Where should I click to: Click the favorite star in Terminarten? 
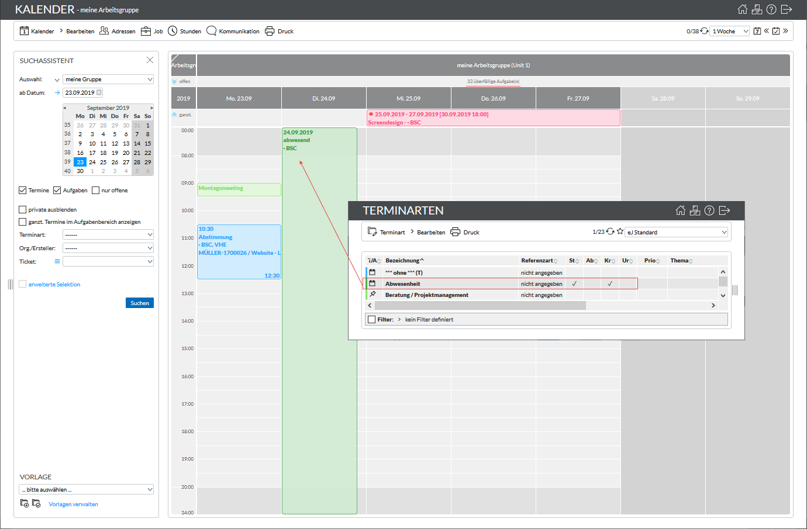click(x=620, y=231)
